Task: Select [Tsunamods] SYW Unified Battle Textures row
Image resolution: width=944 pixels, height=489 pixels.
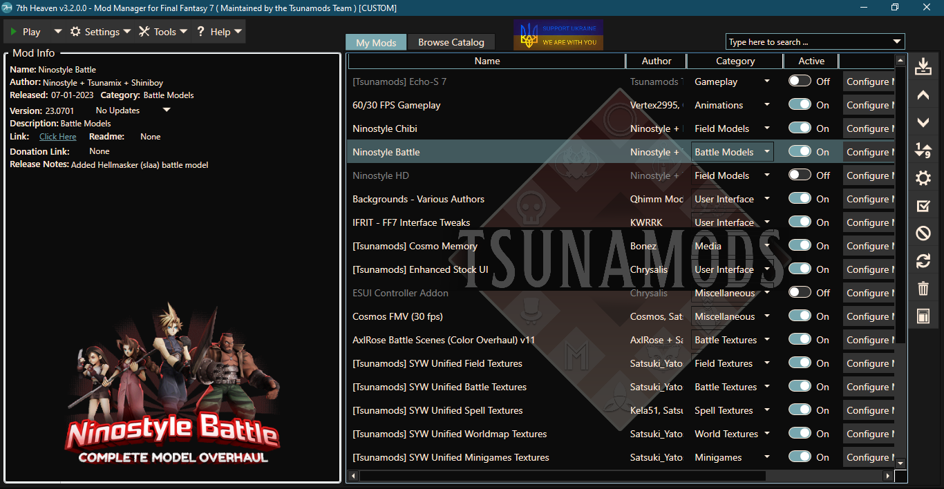Action: pos(621,387)
